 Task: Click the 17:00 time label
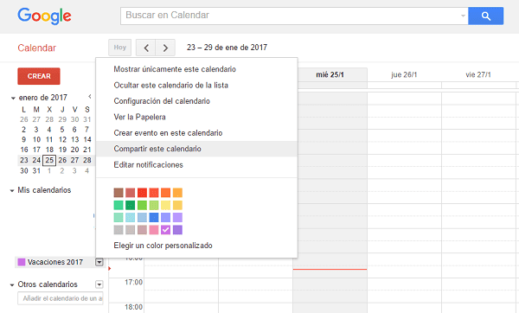[133, 282]
